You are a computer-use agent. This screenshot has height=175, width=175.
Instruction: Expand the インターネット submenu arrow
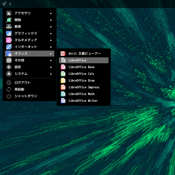51,47
